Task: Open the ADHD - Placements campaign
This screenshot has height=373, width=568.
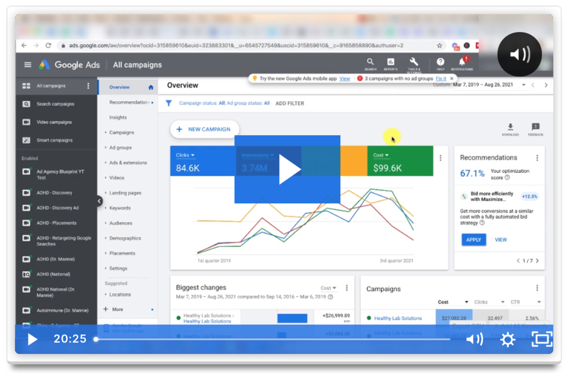Action: pos(56,223)
